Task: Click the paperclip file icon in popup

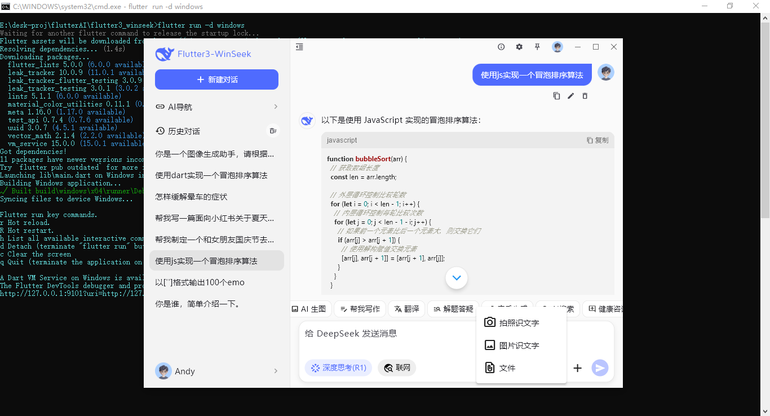Action: (490, 368)
